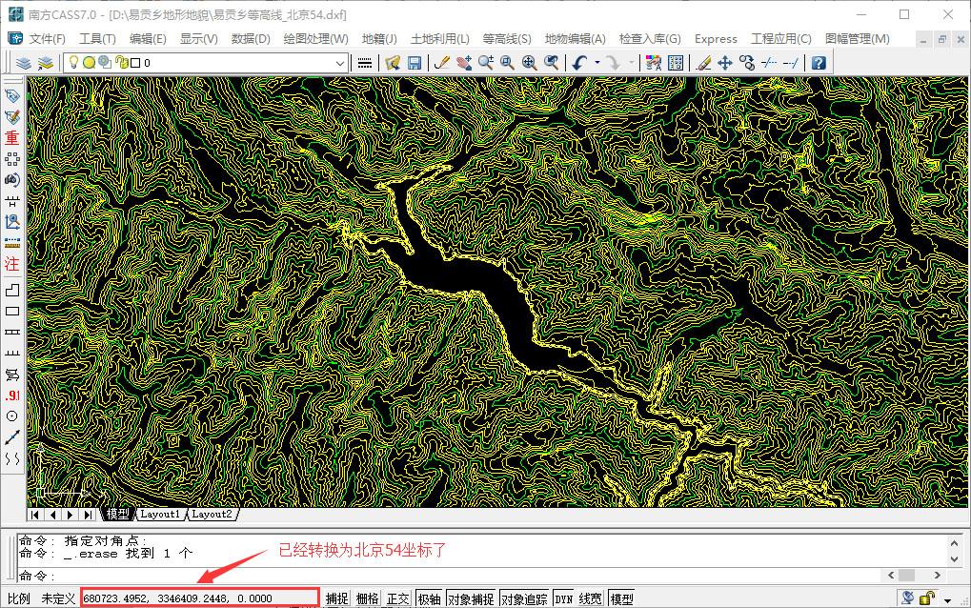Click the communication center satellite tray icon
Image resolution: width=971 pixels, height=608 pixels.
(907, 598)
